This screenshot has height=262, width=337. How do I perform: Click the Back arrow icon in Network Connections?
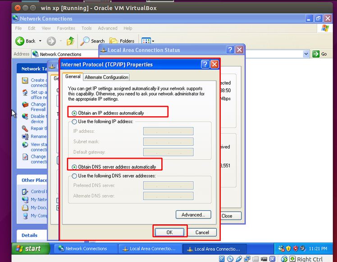(20, 41)
